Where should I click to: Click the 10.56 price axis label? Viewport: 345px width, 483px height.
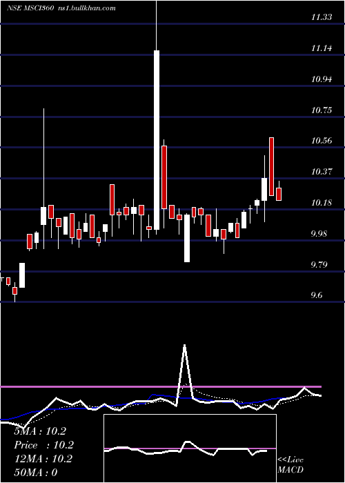pyautogui.click(x=322, y=141)
